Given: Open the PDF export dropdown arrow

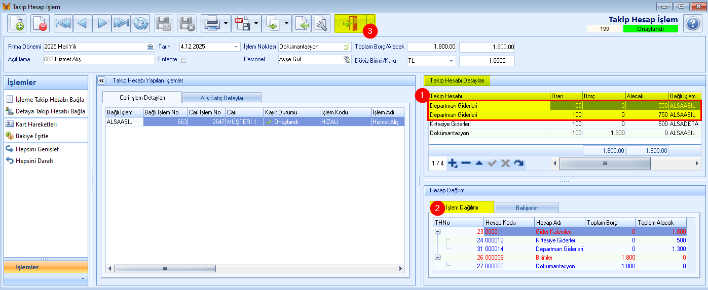Looking at the screenshot, I should pos(256,23).
